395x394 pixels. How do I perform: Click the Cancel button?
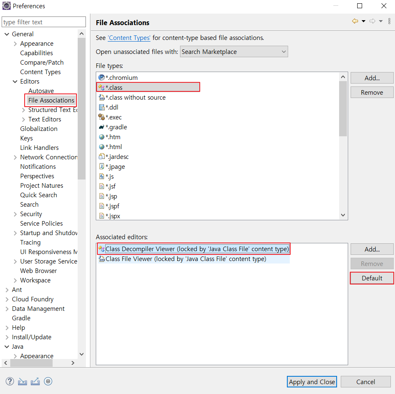pos(365,382)
